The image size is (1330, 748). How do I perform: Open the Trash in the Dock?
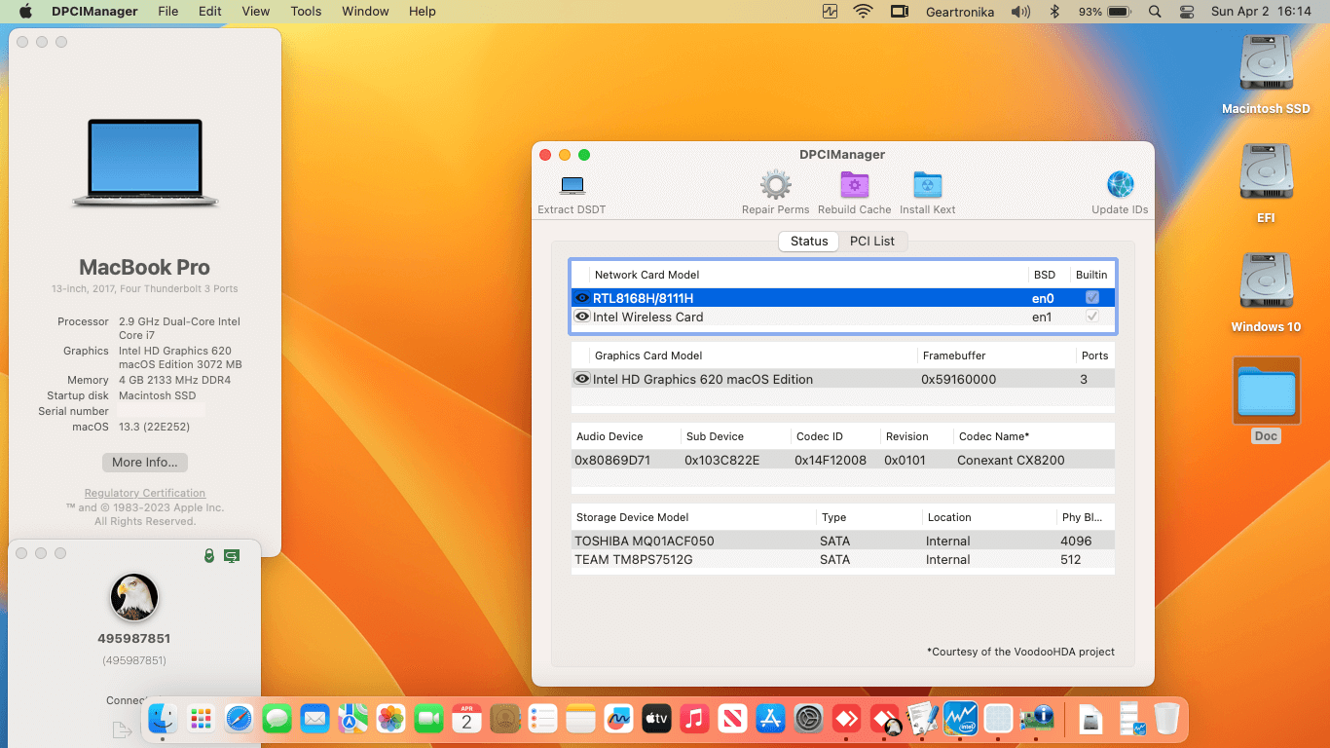pyautogui.click(x=1166, y=719)
